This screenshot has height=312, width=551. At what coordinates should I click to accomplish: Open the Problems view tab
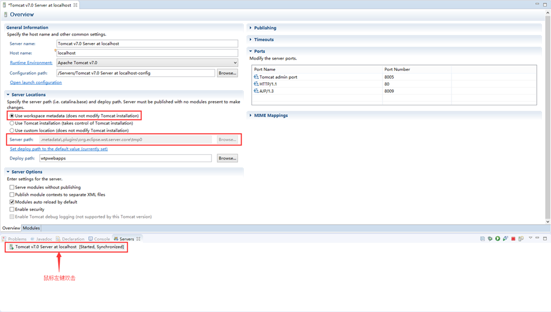pyautogui.click(x=15, y=239)
